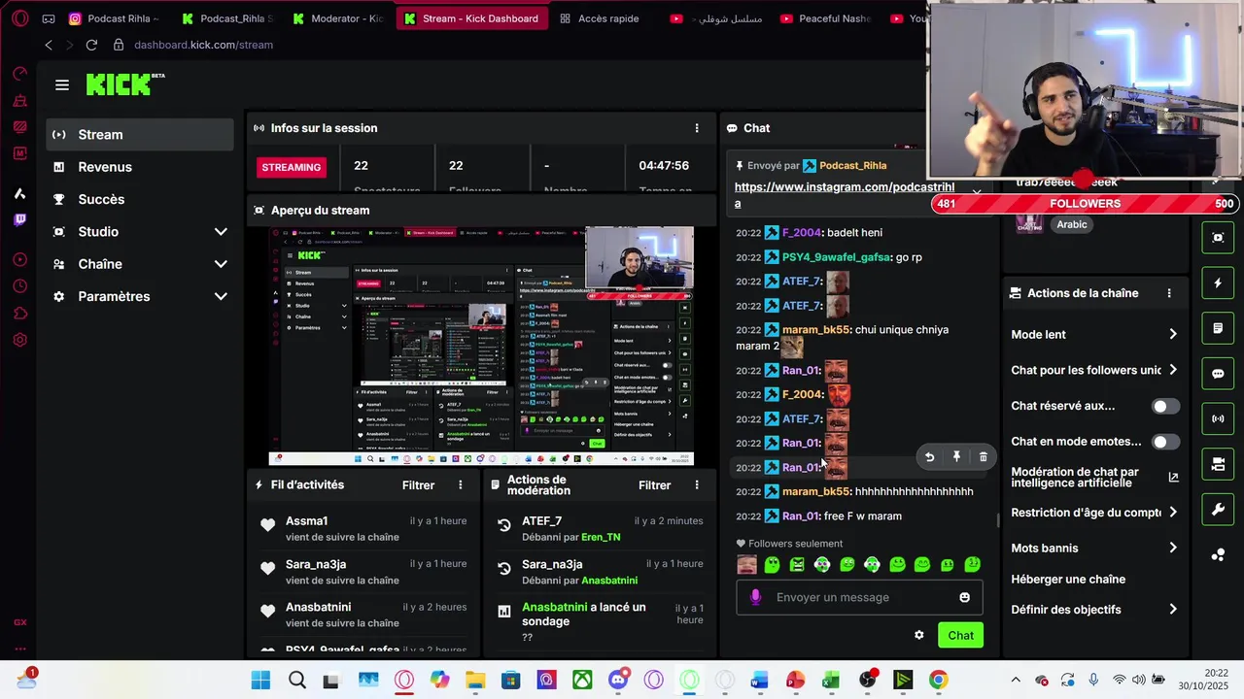The width and height of the screenshot is (1244, 699).
Task: Expand the Studio sidebar section
Action: [221, 232]
